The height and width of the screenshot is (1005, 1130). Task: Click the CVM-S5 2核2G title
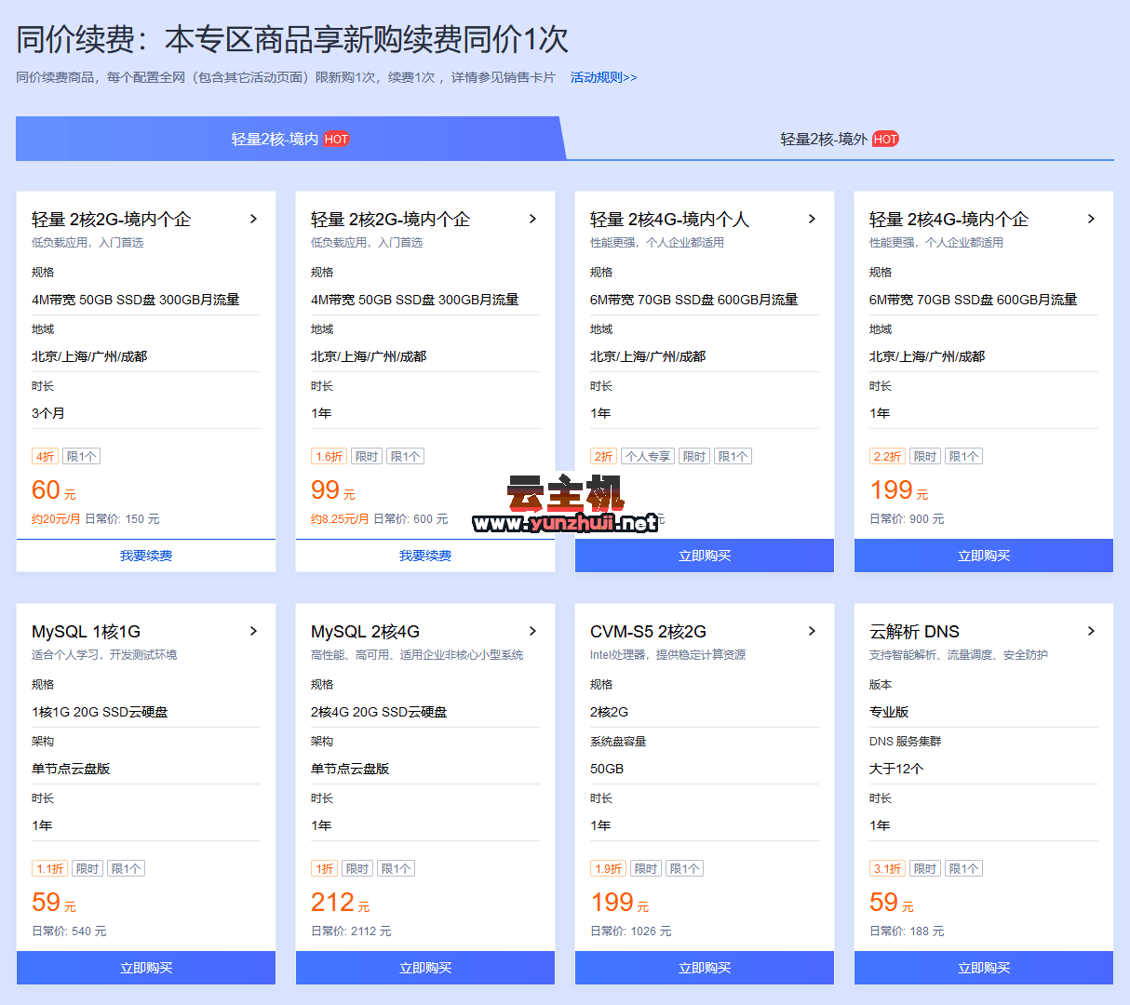tap(648, 632)
